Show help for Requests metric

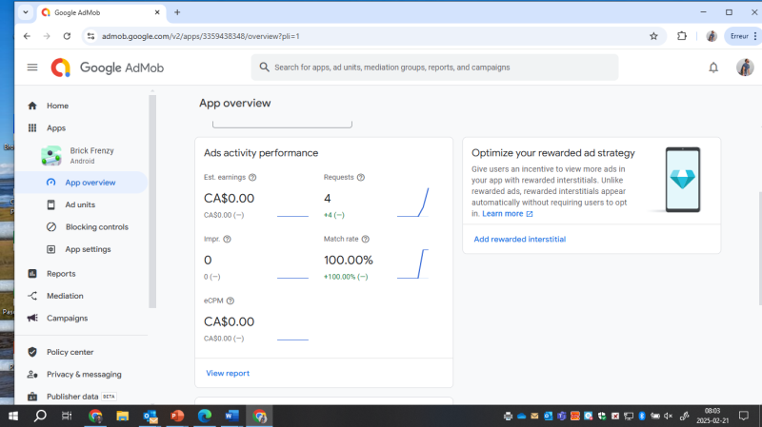(x=361, y=178)
